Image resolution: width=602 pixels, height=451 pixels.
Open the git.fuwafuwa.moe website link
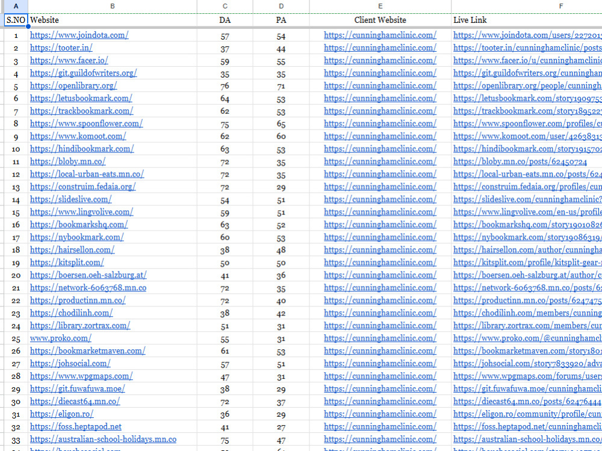point(78,389)
